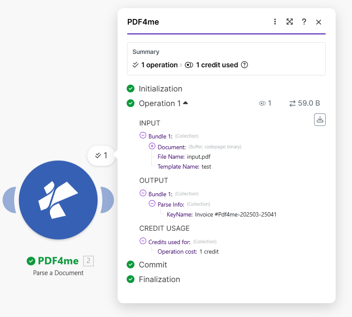The height and width of the screenshot is (317, 352).
Task: Click the module number 2 badge
Action: [88, 261]
